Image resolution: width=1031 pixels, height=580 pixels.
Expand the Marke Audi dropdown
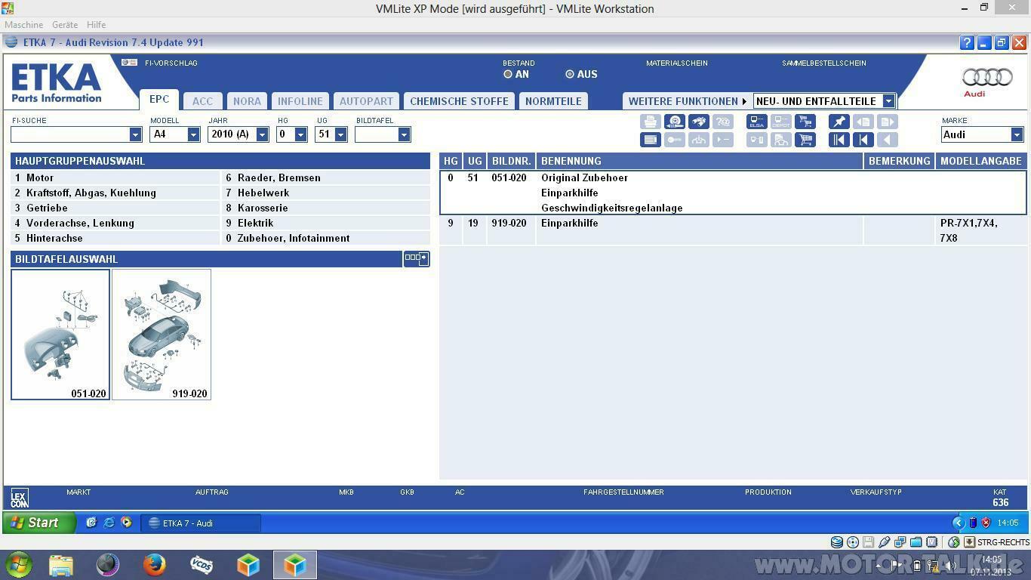pos(1017,134)
